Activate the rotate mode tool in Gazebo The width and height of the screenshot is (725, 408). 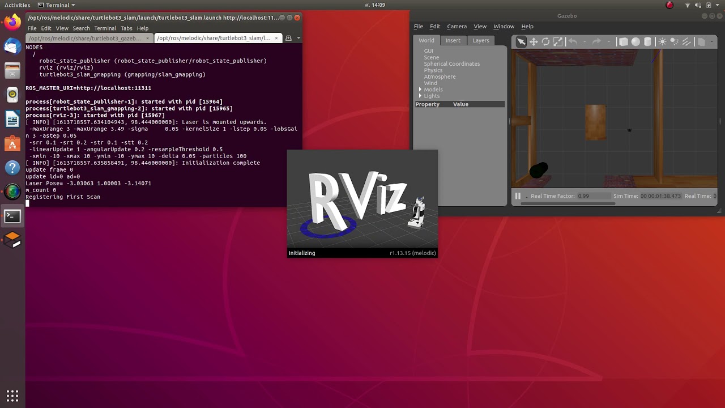(545, 41)
